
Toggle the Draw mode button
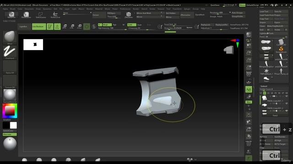click(57, 26)
